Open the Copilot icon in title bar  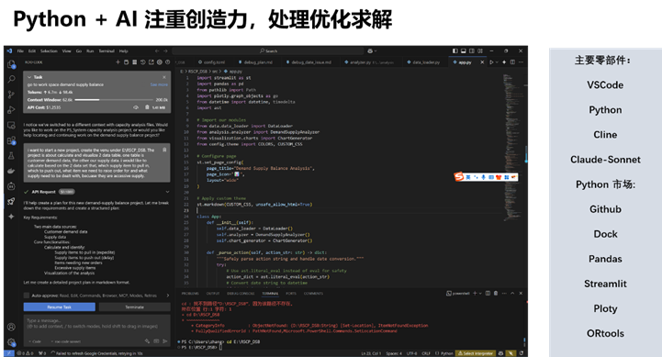(370, 50)
